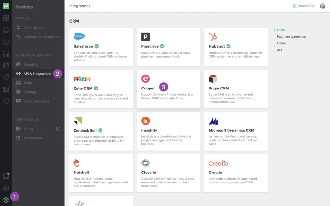The image size is (330, 206).
Task: Open the add-ons cube icon in left rail
Action: click(x=6, y=188)
